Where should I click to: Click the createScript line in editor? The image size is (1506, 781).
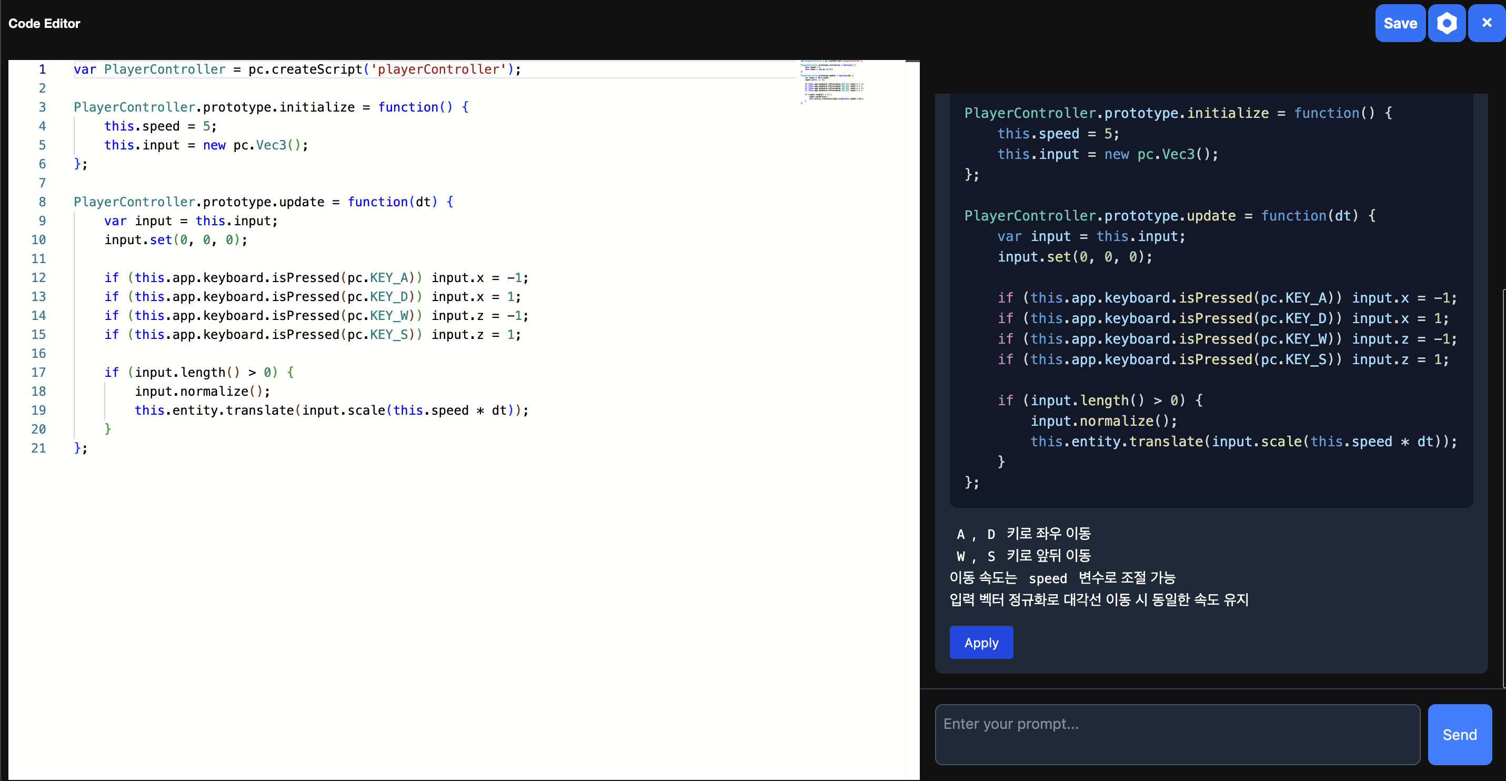(x=297, y=69)
